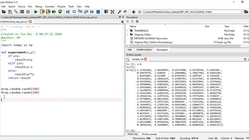This screenshot has height=140, width=249.
Task: Open the Source menu
Action: pos(22,7)
